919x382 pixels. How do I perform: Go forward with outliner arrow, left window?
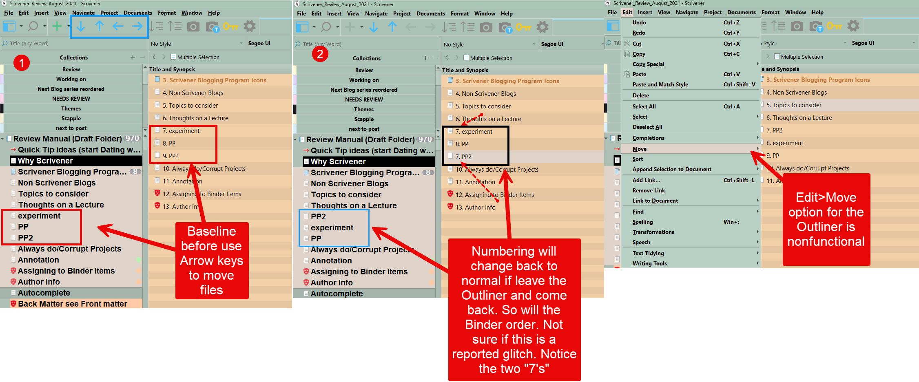164,57
